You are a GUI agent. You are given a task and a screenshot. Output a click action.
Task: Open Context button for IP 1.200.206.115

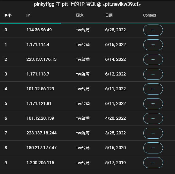coord(153,163)
